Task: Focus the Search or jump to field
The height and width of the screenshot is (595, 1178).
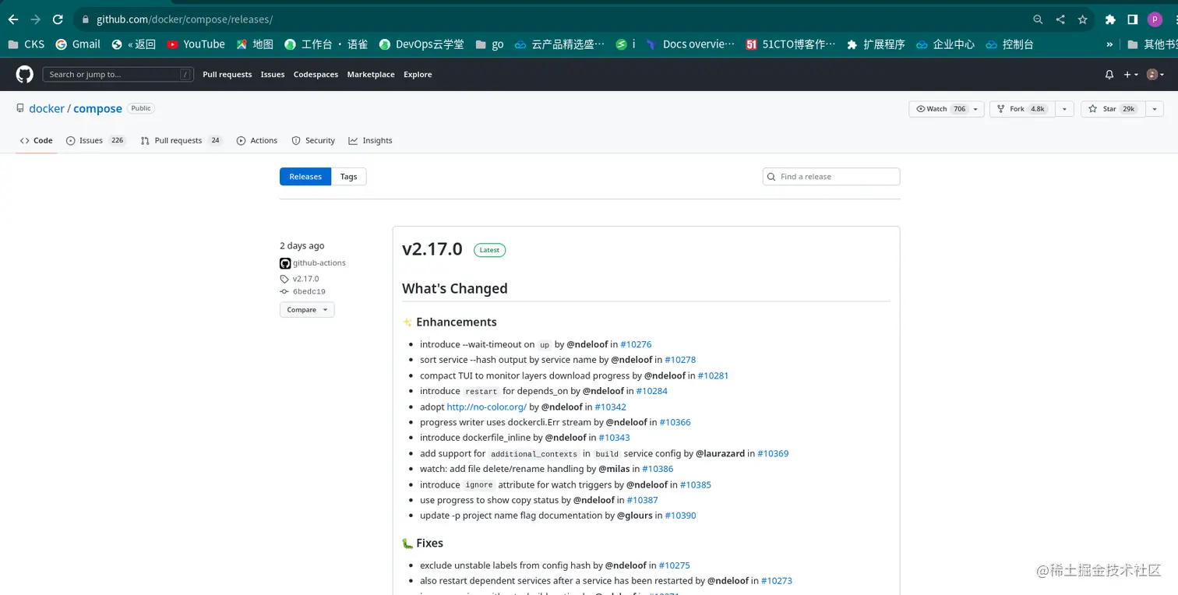Action: tap(118, 75)
